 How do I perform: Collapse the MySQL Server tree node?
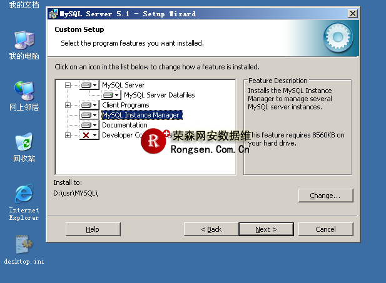tap(68, 85)
